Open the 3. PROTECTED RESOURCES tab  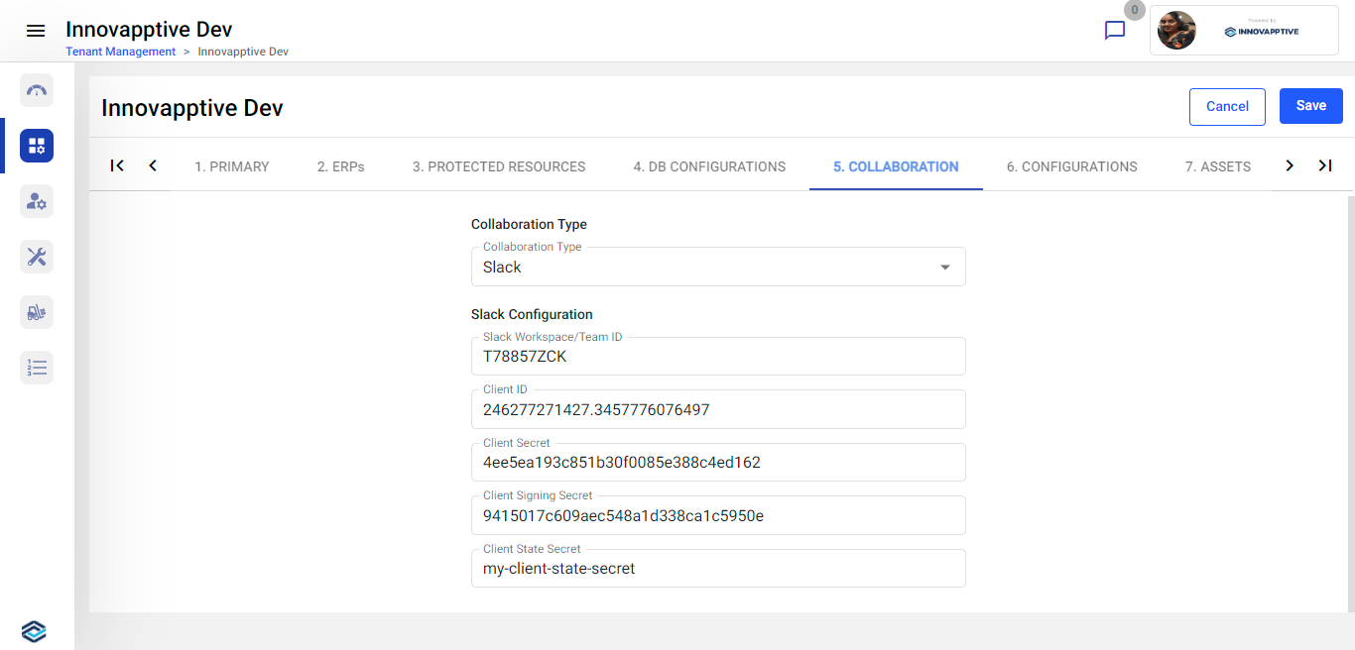coord(499,166)
